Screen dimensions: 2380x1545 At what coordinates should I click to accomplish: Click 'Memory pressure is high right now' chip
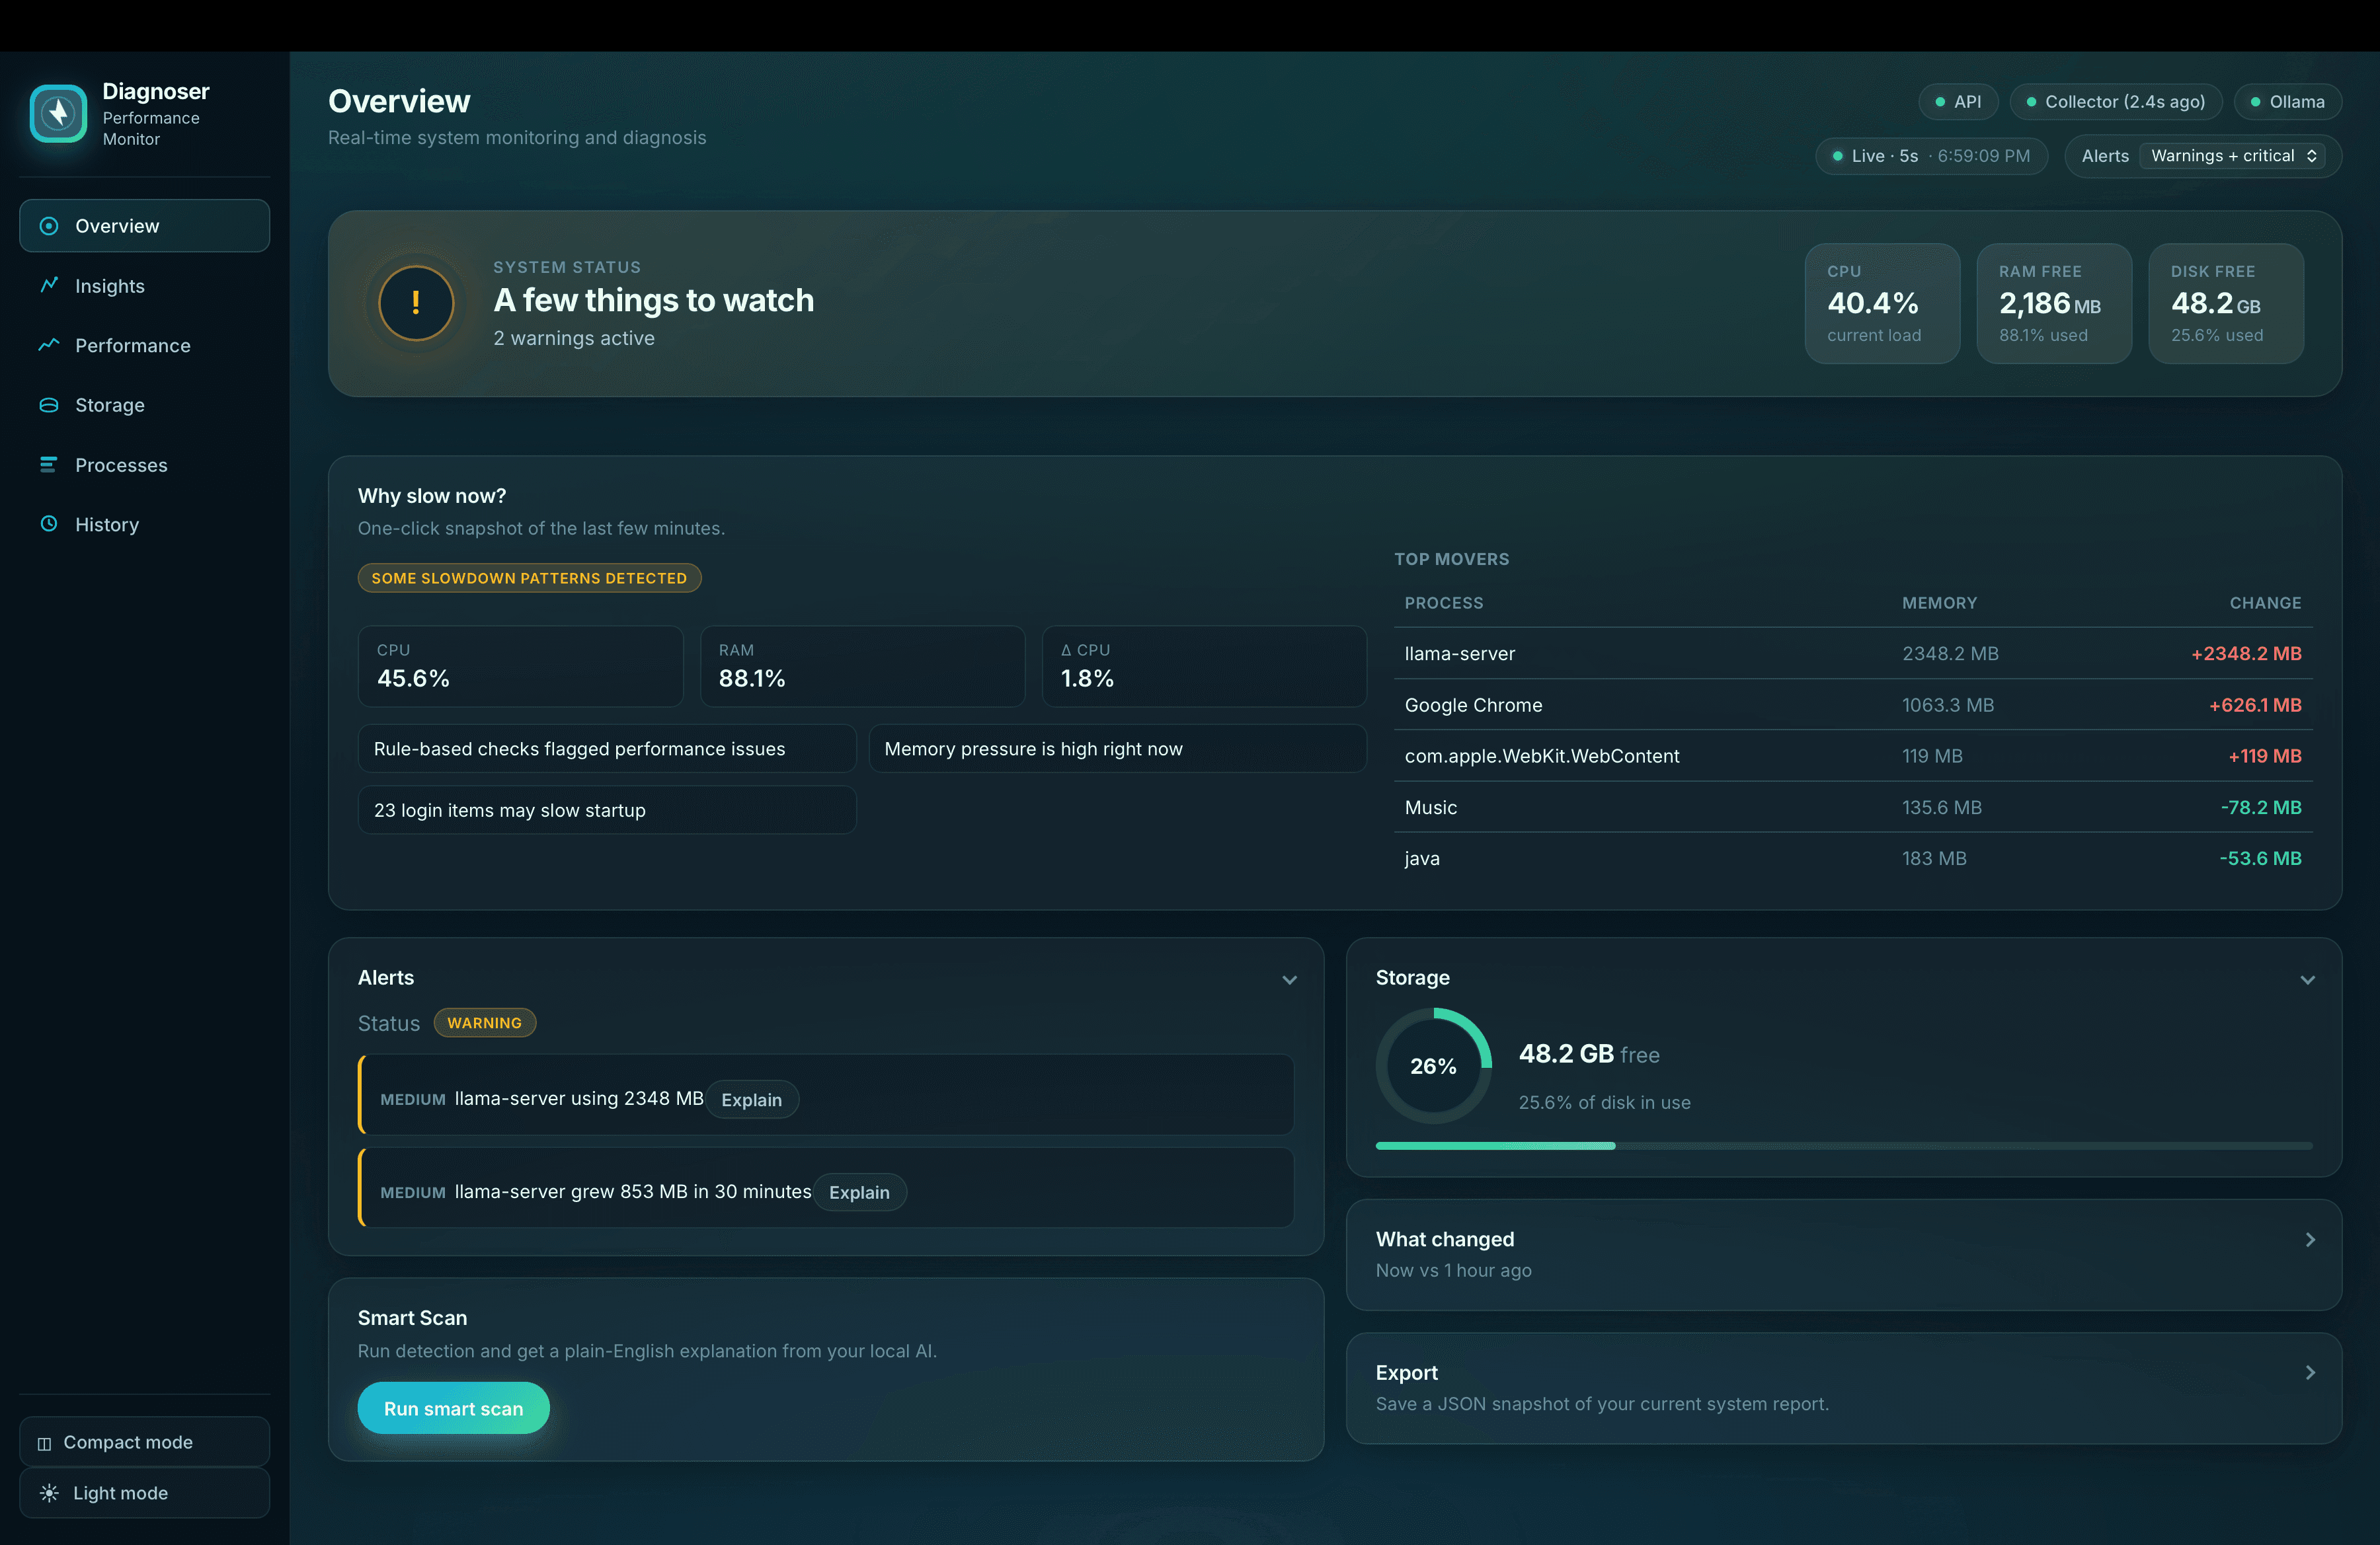[x=1117, y=749]
